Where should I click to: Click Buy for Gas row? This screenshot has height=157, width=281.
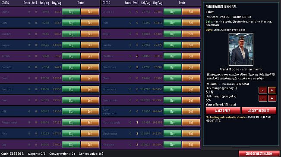[x=71, y=145]
